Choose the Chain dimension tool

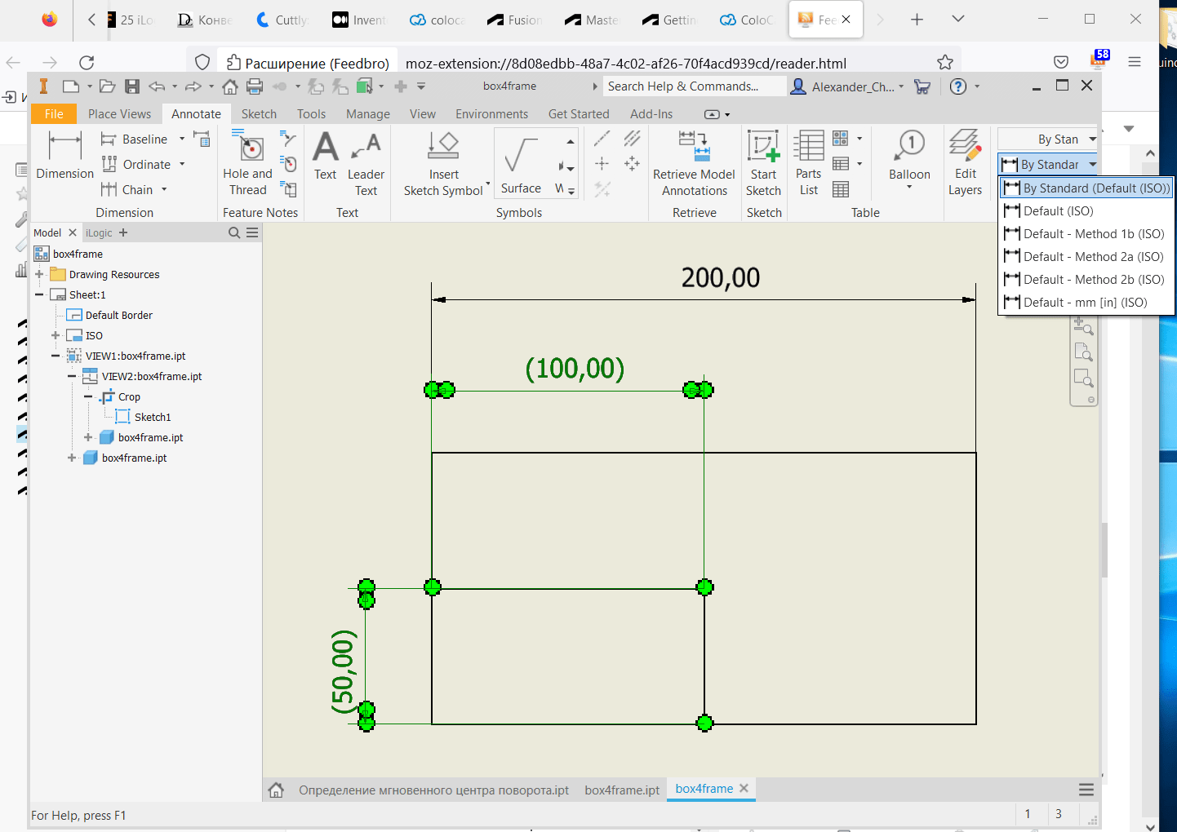point(128,190)
